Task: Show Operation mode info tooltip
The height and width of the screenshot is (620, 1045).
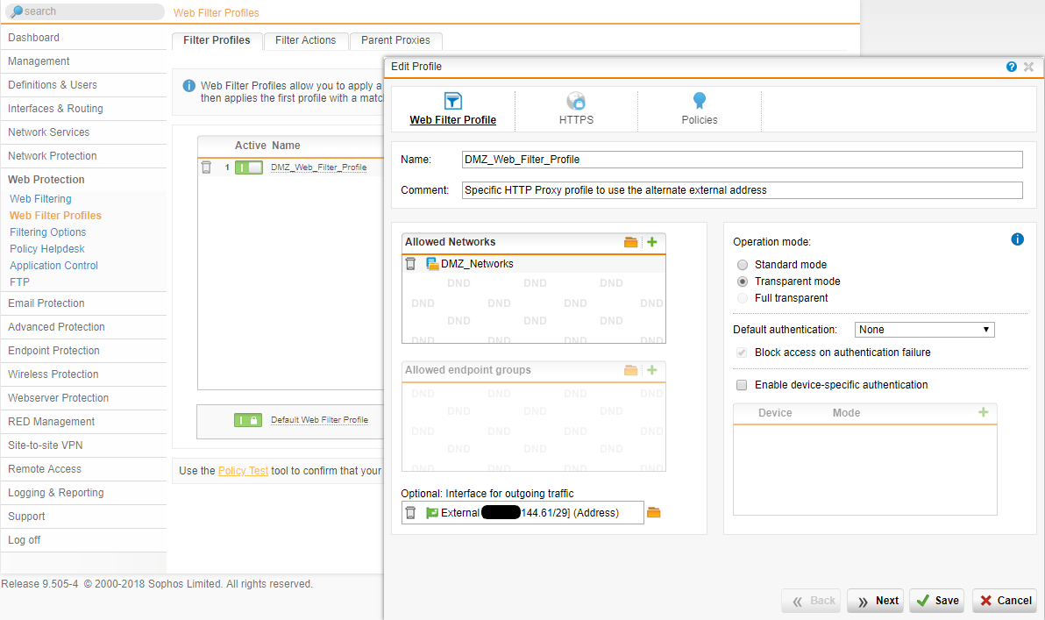Action: point(1017,239)
